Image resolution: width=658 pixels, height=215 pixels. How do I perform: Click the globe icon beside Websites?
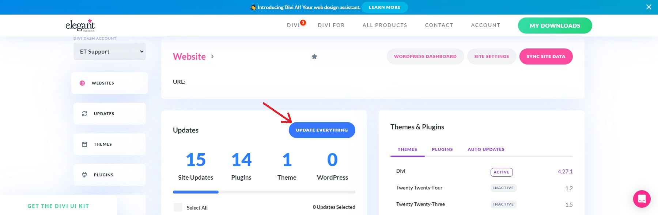tap(82, 83)
